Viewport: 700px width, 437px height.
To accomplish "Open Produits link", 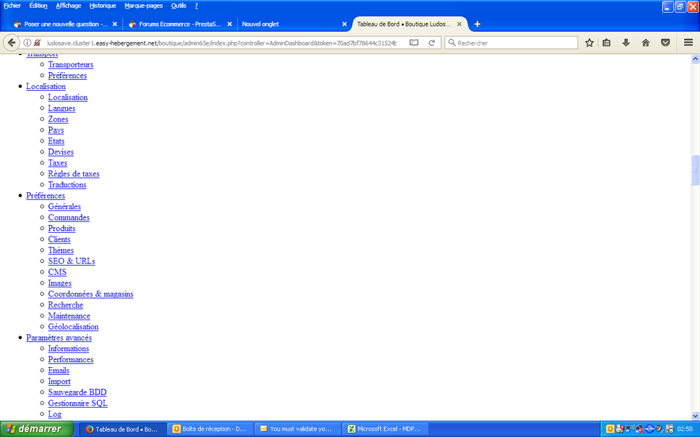I will tap(62, 229).
